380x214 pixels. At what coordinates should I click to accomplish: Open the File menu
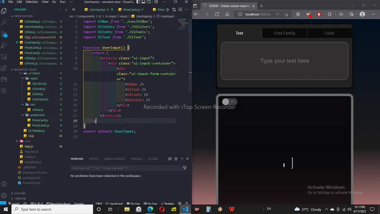click(x=11, y=2)
